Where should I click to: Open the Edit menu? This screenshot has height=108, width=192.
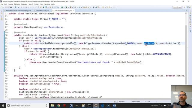point(6,4)
